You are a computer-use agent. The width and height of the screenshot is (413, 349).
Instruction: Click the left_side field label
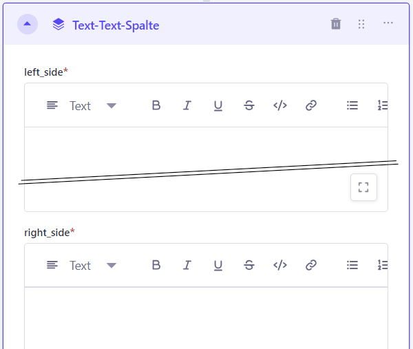pyautogui.click(x=46, y=72)
